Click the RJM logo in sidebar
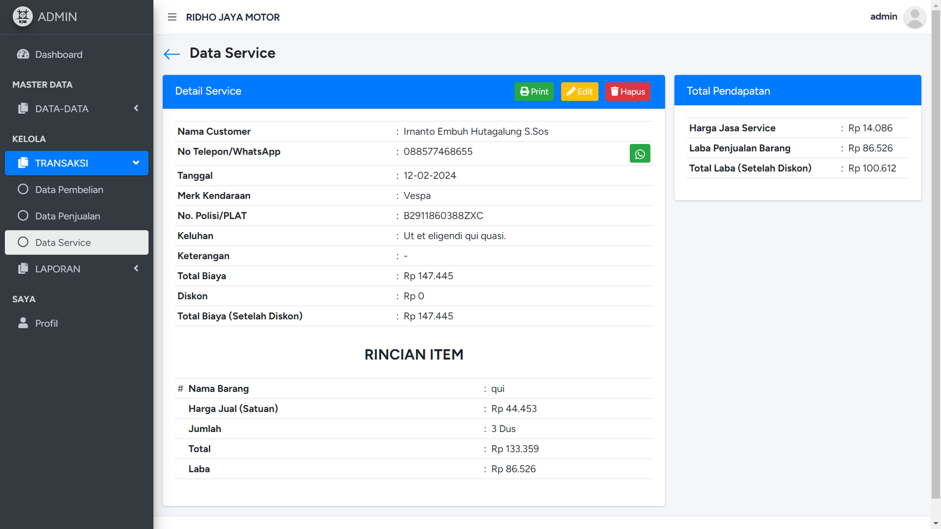The height and width of the screenshot is (529, 941). [22, 16]
